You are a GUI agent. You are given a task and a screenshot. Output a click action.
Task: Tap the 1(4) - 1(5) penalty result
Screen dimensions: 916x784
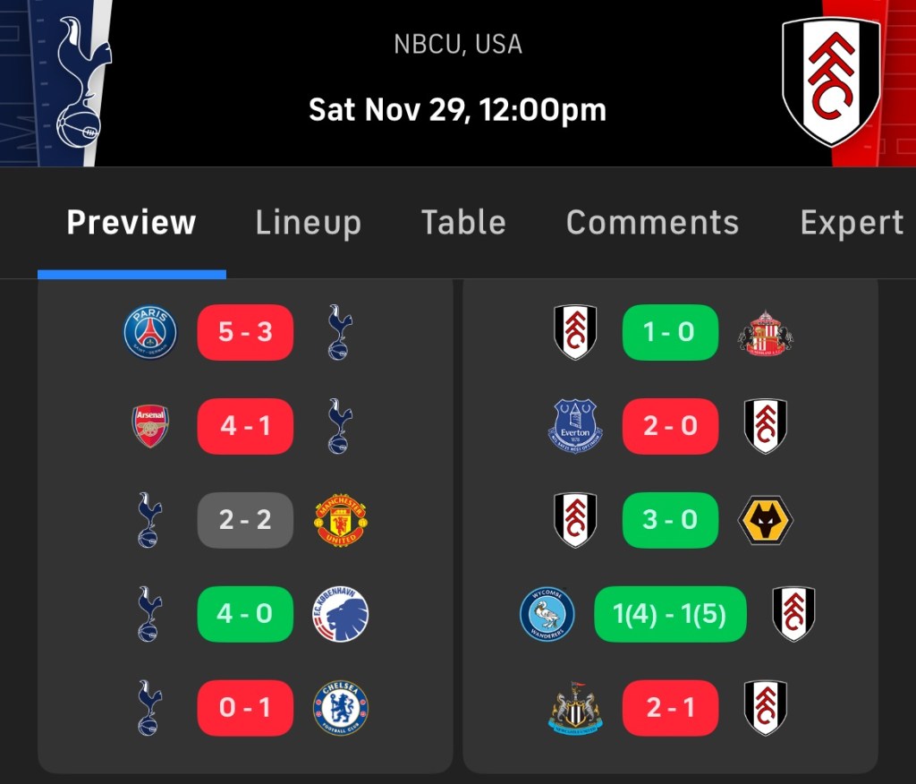pos(670,614)
